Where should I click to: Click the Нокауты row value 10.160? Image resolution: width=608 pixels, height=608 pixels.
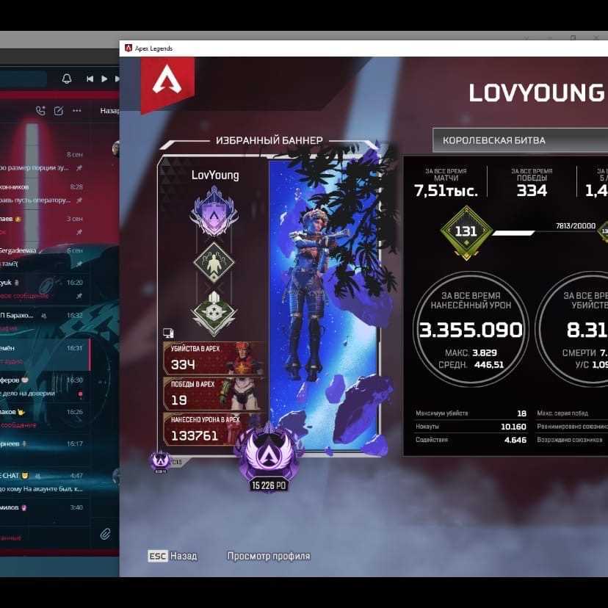tap(513, 427)
